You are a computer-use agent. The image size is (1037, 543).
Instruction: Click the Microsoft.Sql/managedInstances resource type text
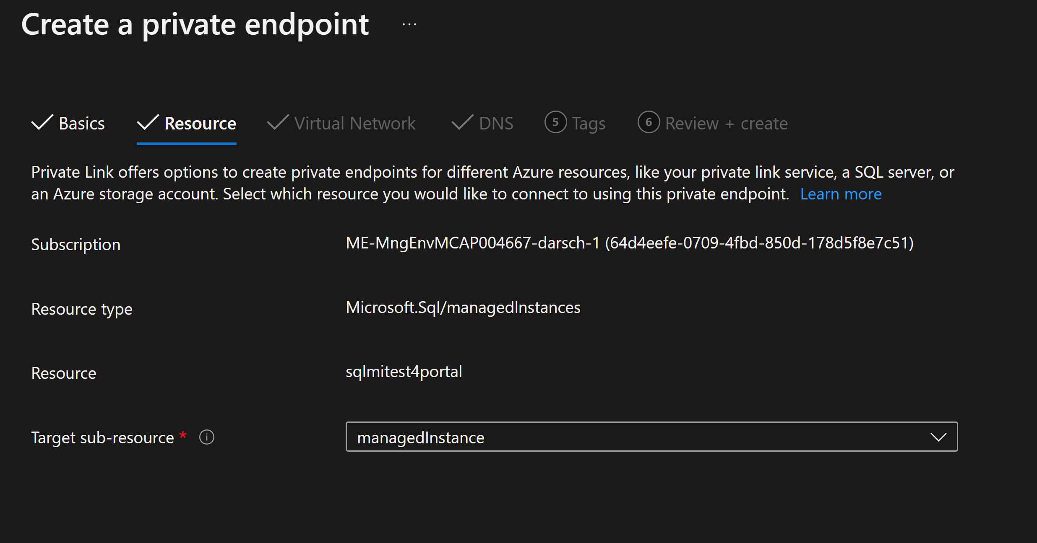tap(463, 308)
